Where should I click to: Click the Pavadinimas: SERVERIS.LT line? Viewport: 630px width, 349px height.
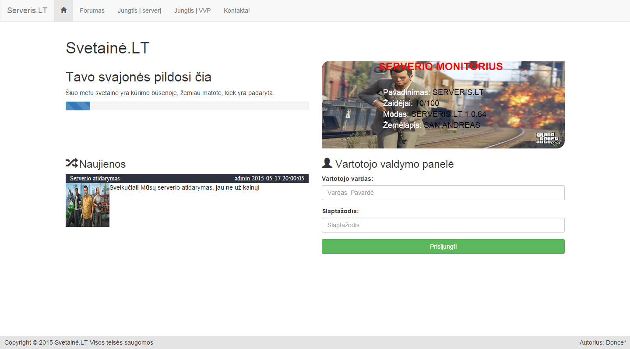click(x=433, y=92)
